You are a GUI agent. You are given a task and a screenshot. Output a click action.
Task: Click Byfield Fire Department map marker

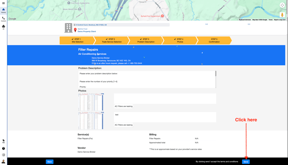(x=162, y=16)
